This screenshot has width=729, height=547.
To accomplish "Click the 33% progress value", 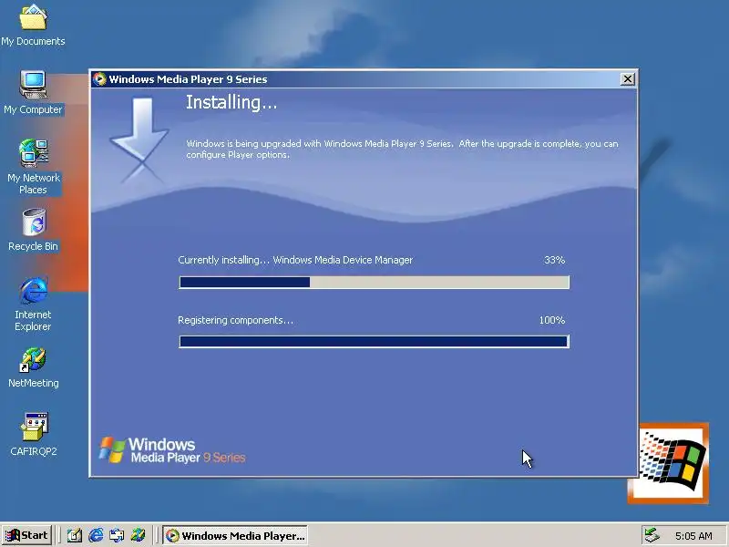I will [554, 260].
